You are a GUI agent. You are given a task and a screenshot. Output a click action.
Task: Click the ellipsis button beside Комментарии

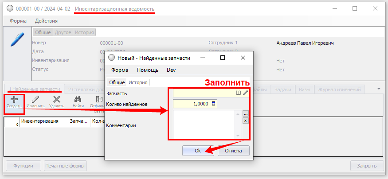tap(245, 114)
